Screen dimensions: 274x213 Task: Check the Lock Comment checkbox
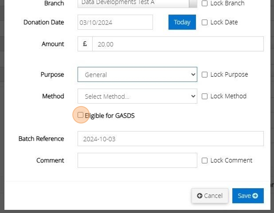pos(205,160)
